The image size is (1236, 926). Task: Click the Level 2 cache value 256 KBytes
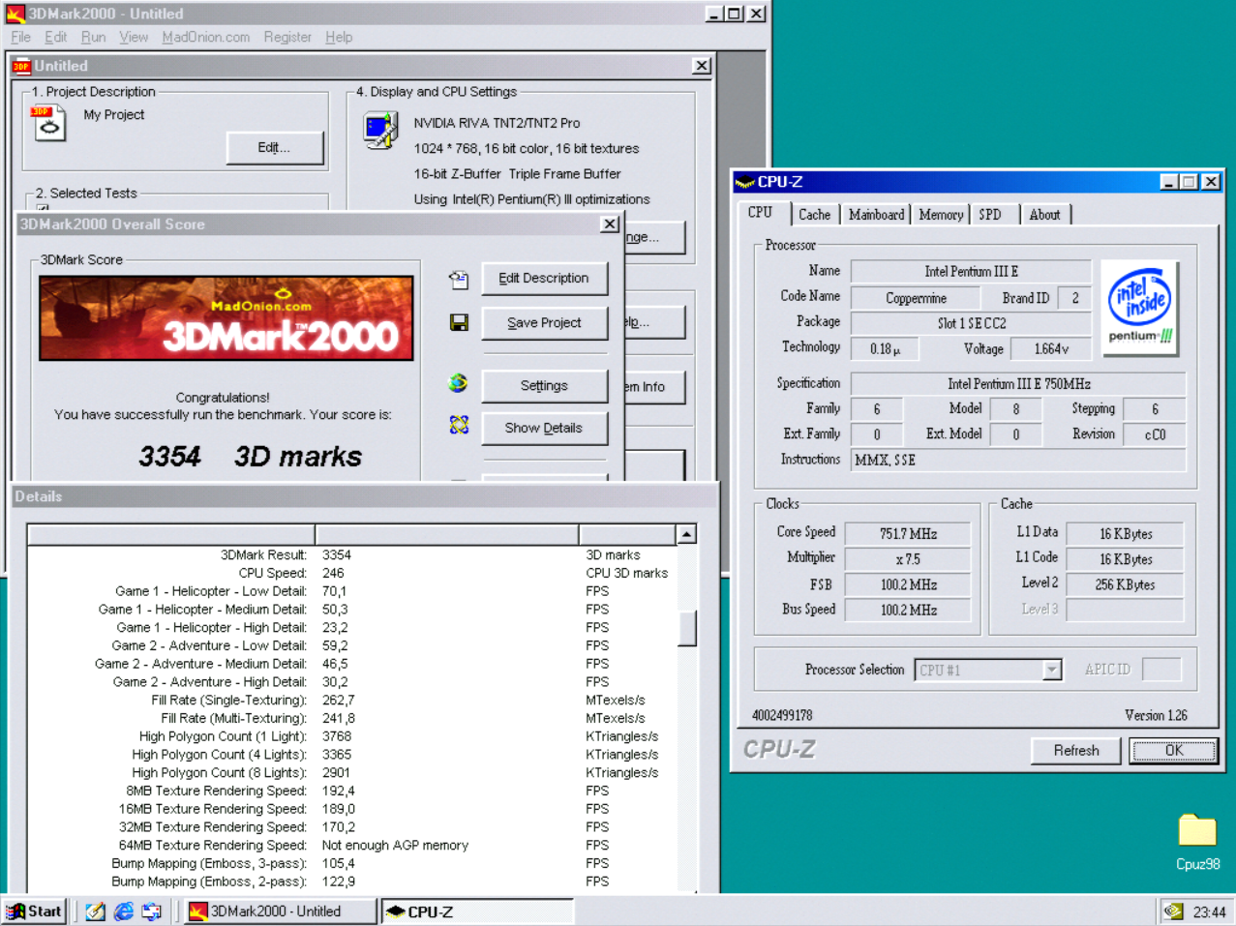pyautogui.click(x=1125, y=584)
